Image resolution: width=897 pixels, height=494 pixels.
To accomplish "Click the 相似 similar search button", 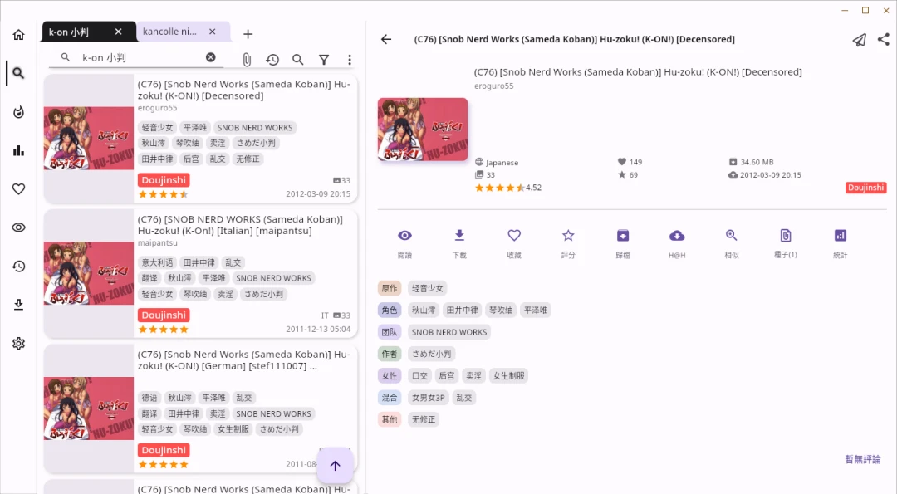I will click(732, 243).
